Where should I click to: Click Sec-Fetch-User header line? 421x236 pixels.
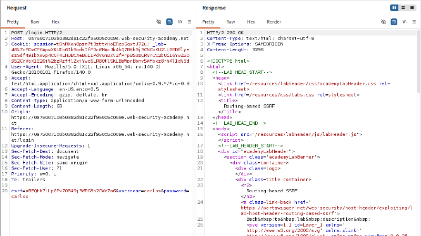36,168
